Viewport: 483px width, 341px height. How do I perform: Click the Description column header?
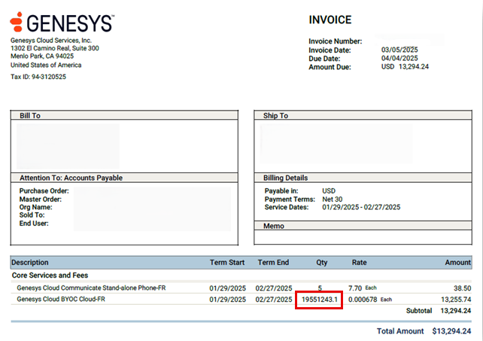(x=30, y=263)
